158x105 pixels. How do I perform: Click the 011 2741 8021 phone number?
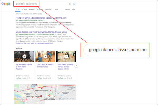(61, 35)
